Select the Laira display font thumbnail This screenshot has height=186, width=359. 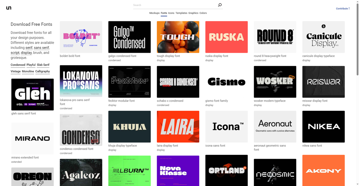(178, 127)
